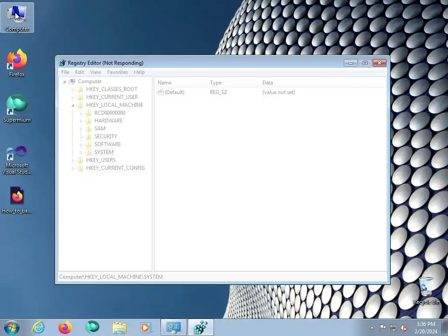The image size is (448, 336).
Task: Click the status bar registry path
Action: click(111, 277)
